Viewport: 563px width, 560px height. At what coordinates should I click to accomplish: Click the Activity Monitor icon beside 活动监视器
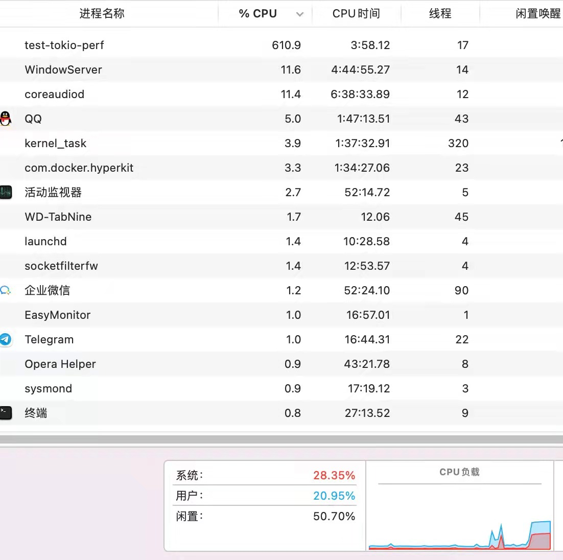click(6, 192)
